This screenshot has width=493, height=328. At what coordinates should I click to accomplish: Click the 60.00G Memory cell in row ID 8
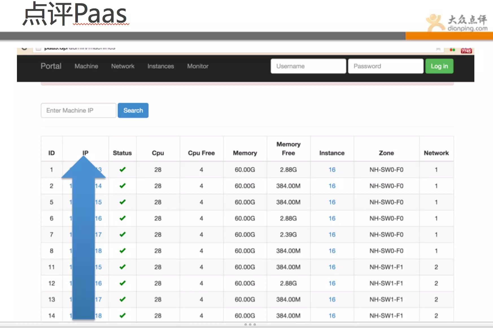click(x=245, y=251)
